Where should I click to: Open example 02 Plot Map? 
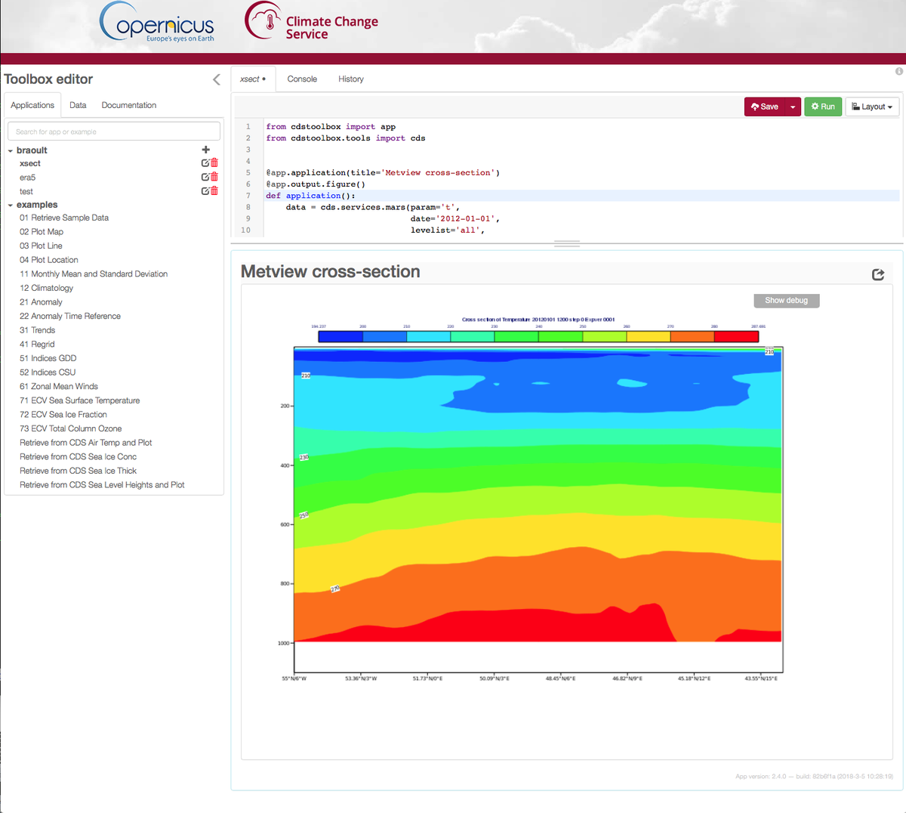[42, 232]
